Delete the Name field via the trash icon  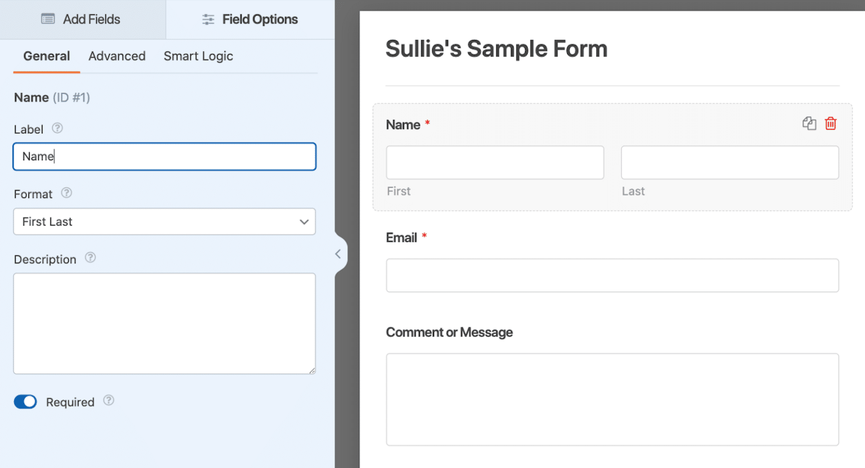coord(831,123)
